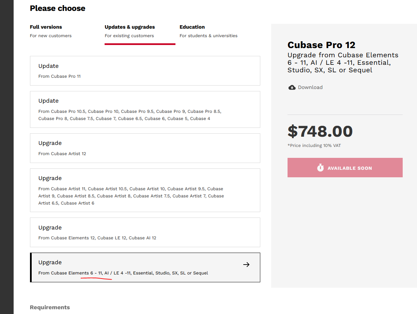This screenshot has width=417, height=314.
Task: Click the Requirements heading
Action: [x=50, y=307]
